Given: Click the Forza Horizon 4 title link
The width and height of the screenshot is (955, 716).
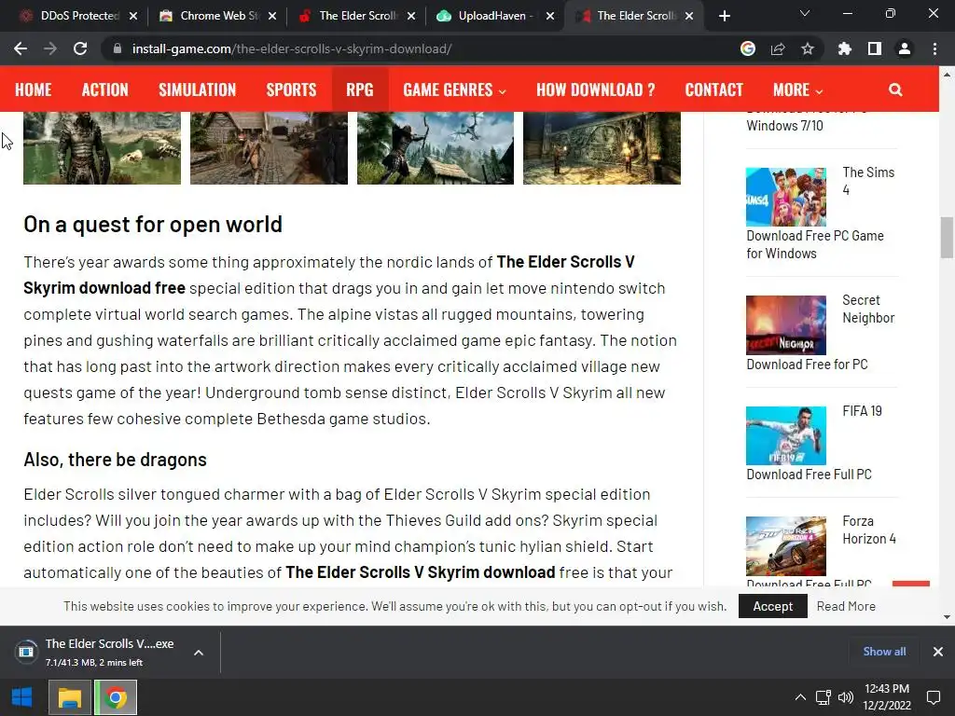Looking at the screenshot, I should click(868, 530).
